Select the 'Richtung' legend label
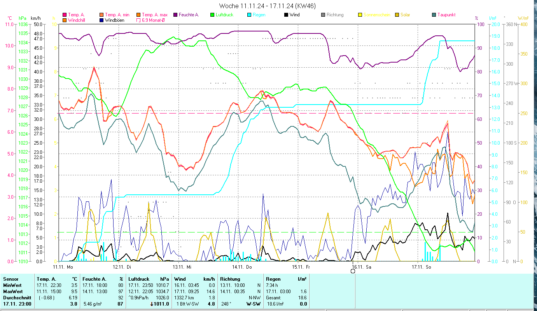The image size is (537, 311). pyautogui.click(x=335, y=15)
